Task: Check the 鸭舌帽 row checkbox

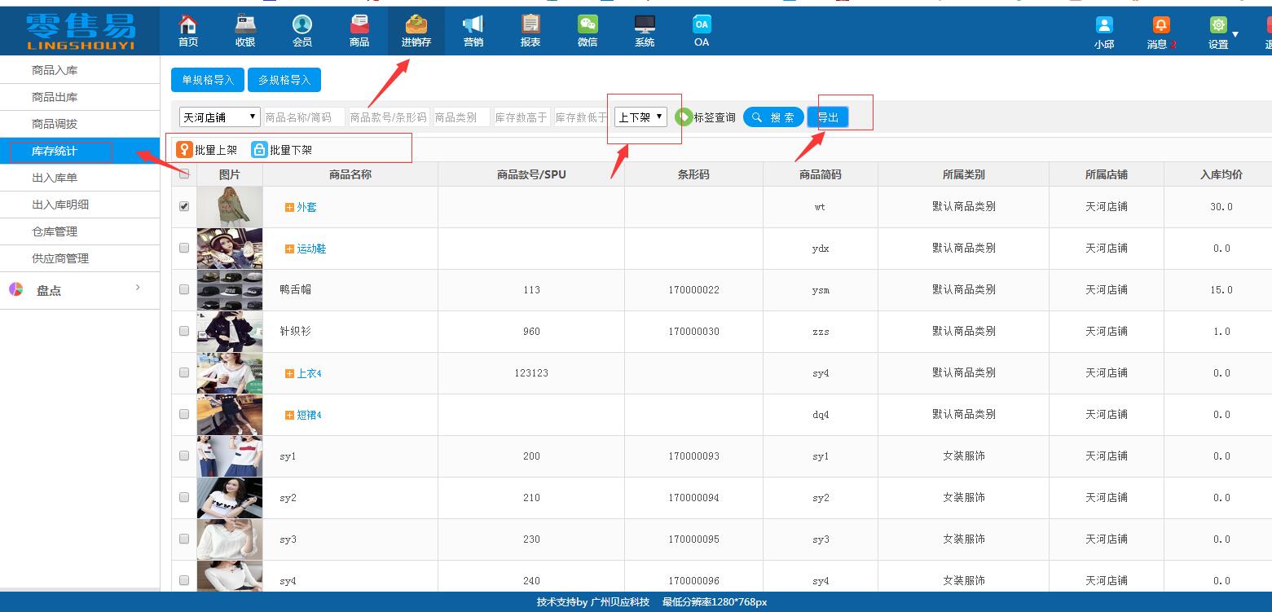Action: tap(184, 289)
